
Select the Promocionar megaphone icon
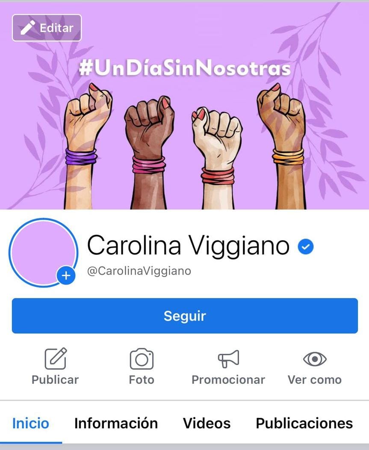[x=228, y=359]
